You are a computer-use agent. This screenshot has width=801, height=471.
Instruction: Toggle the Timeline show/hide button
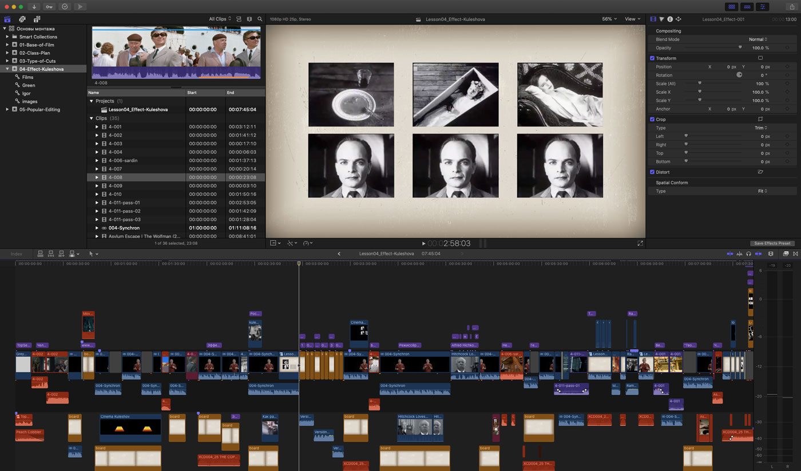tap(747, 6)
